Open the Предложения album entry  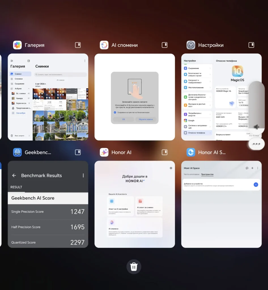click(x=21, y=108)
